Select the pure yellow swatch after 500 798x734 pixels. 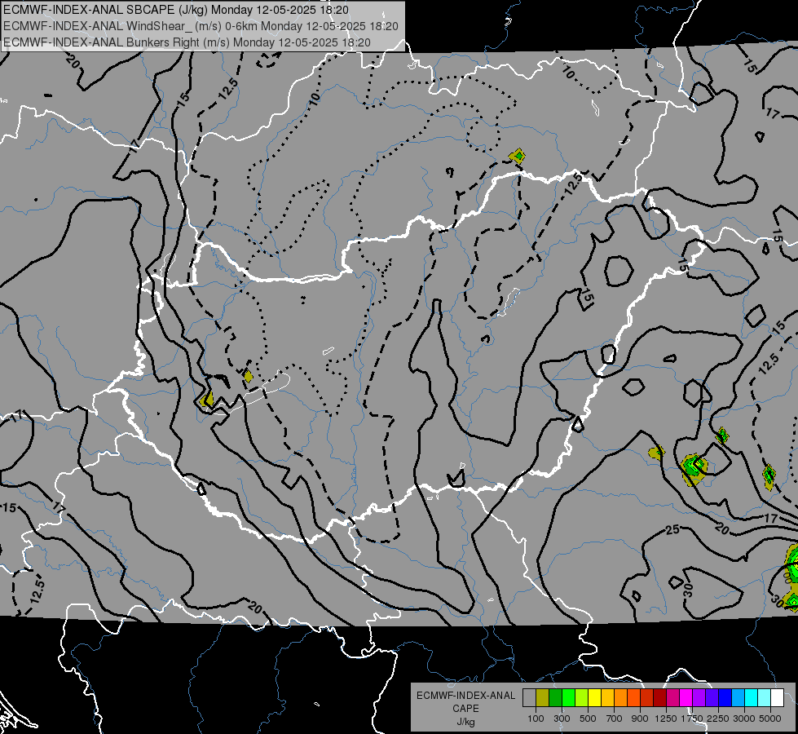click(x=594, y=698)
